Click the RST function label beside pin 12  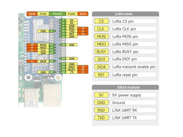(72, 34)
